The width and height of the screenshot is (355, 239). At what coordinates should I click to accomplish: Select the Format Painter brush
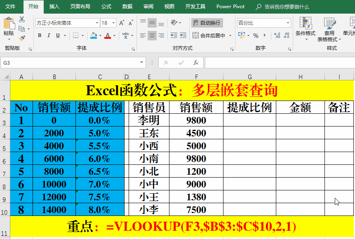pos(22,38)
